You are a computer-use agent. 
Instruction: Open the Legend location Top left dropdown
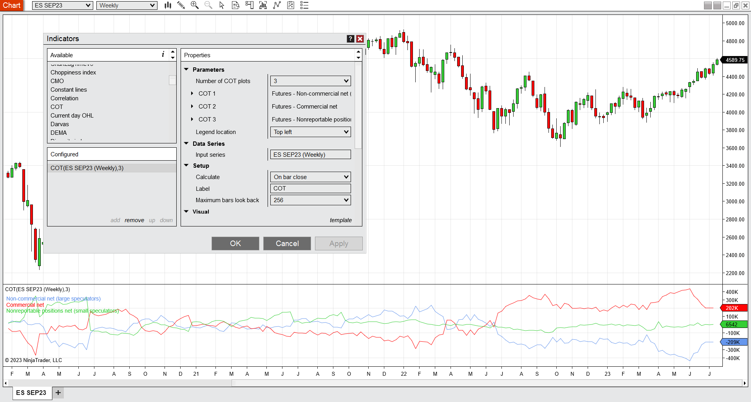(310, 132)
